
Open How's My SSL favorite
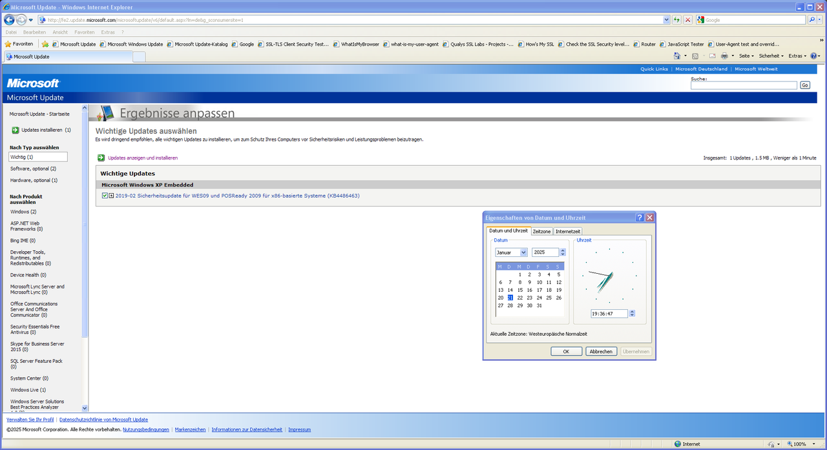tap(536, 44)
